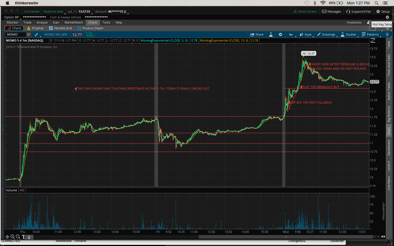
Task: Switch to the Tools tab
Action: point(106,22)
